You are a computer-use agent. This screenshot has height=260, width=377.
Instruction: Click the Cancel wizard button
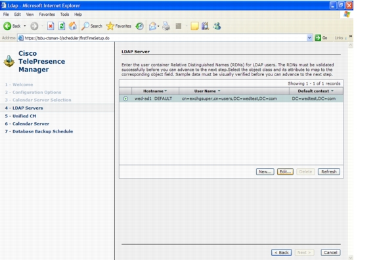(x=330, y=253)
